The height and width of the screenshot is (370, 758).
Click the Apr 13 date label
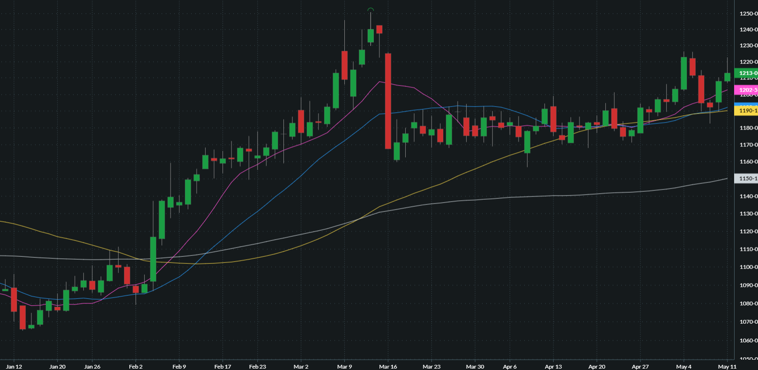point(553,367)
